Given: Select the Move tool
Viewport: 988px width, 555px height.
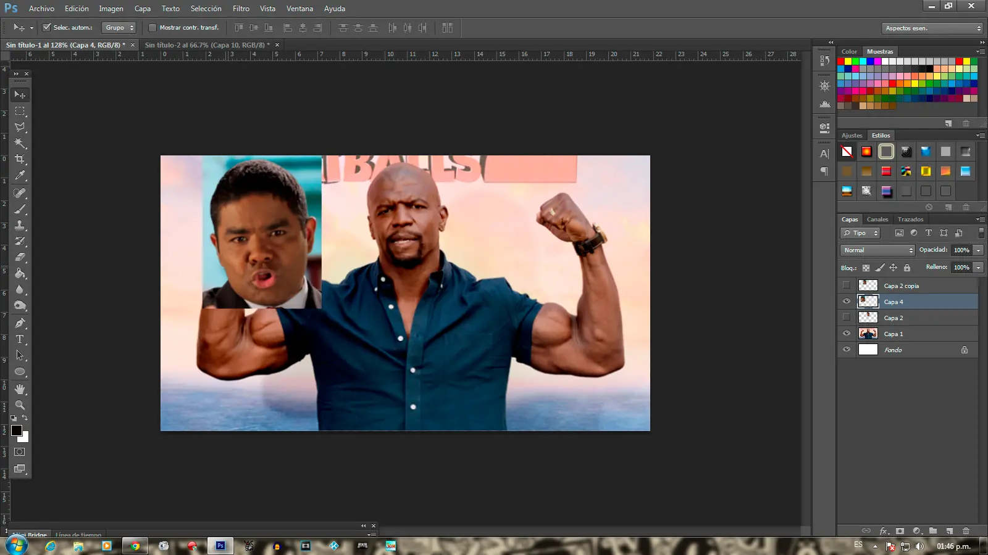Looking at the screenshot, I should coord(20,95).
